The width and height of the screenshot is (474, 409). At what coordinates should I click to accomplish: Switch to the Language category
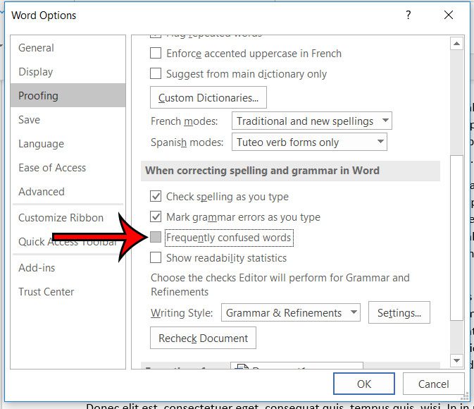click(68, 143)
